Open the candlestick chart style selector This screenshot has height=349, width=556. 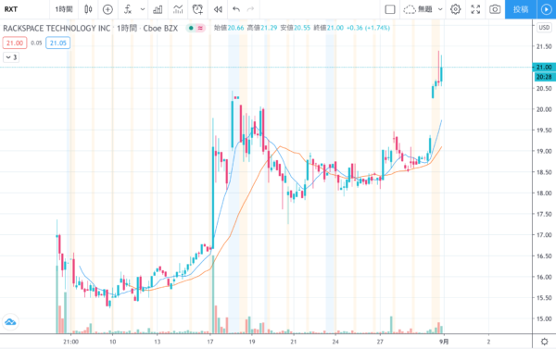point(88,9)
